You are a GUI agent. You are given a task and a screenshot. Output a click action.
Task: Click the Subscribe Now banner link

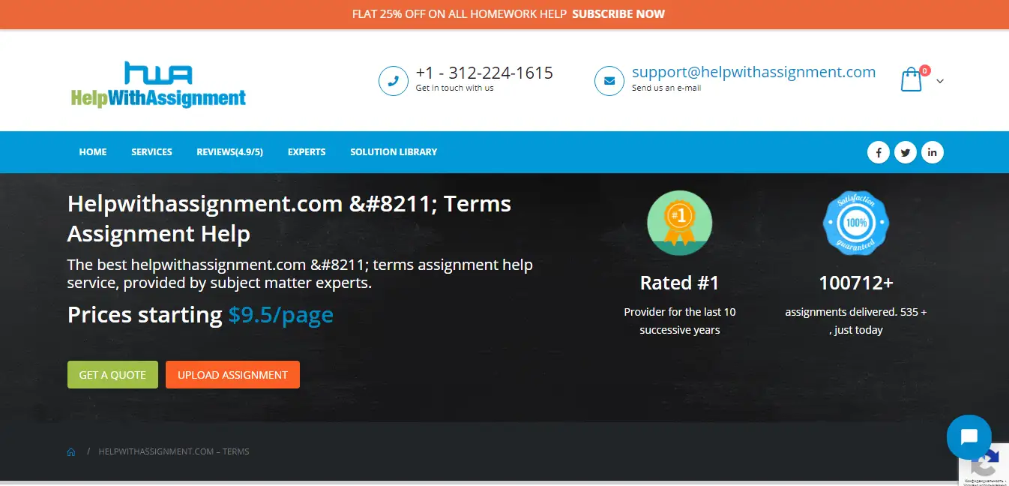[x=618, y=14]
